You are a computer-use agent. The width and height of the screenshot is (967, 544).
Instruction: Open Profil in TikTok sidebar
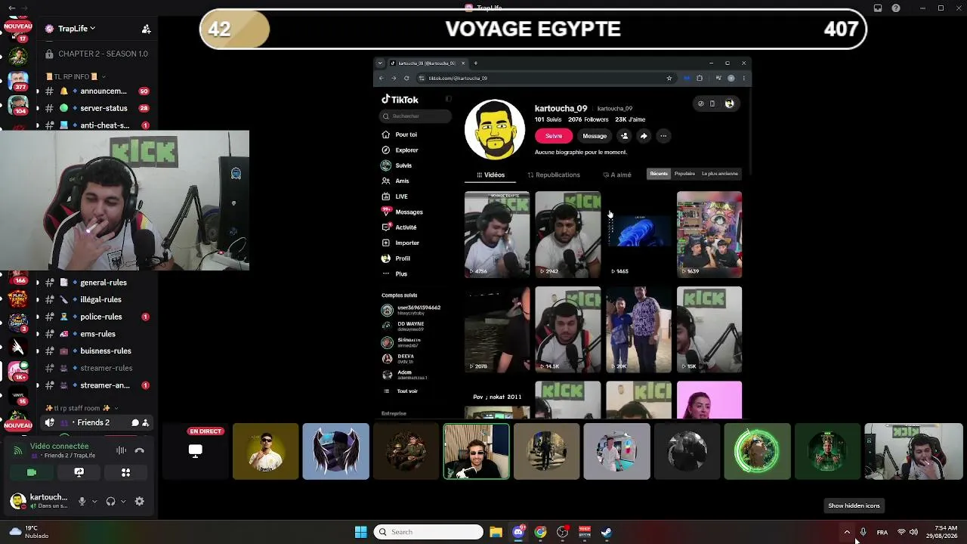pos(397,258)
